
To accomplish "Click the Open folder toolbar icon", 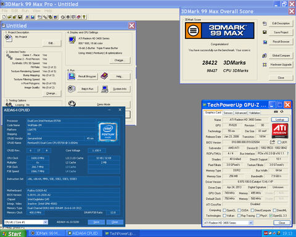I will click(x=9, y=17).
